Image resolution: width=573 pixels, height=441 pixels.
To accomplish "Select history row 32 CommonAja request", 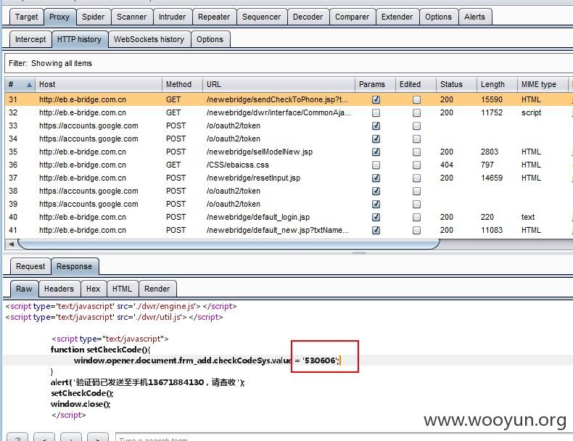I will click(289, 112).
